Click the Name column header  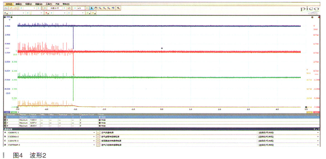click(24, 114)
